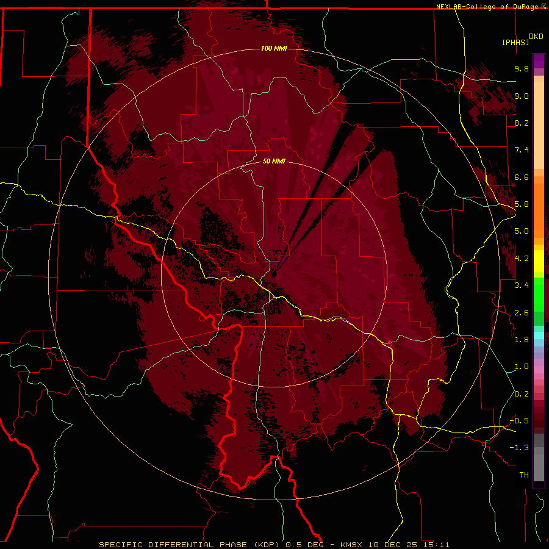Image resolution: width=549 pixels, height=549 pixels.
Task: Click the 7.4 value on the scale
Action: pos(522,150)
